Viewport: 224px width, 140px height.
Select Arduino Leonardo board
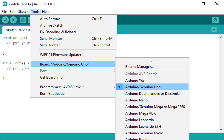pos(152,120)
